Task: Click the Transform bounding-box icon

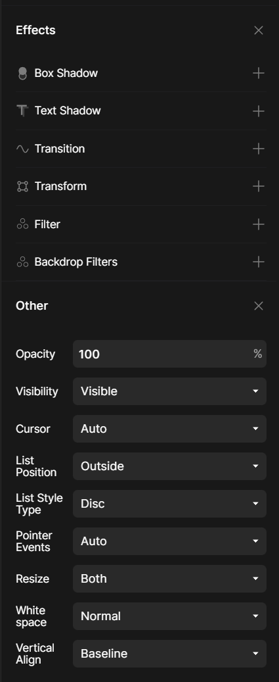Action: (22, 186)
